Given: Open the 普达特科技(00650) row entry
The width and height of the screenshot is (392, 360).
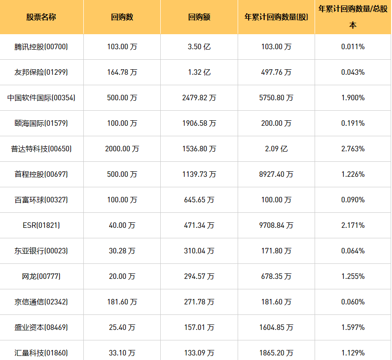Looking at the screenshot, I should (x=41, y=149).
